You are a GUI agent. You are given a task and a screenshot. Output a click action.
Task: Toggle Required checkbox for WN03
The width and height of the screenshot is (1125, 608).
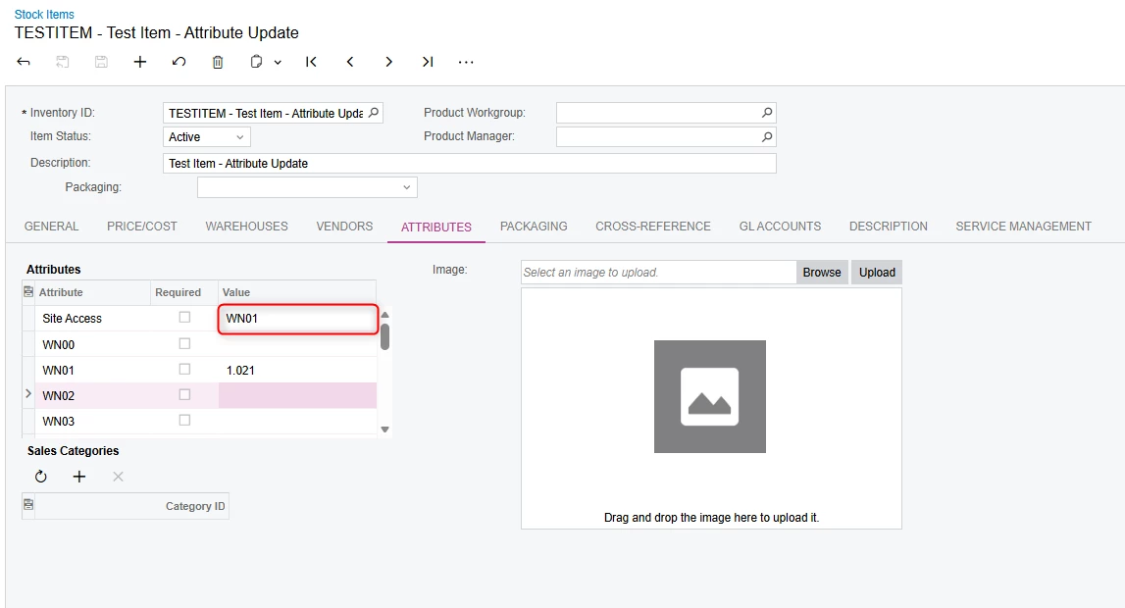184,420
